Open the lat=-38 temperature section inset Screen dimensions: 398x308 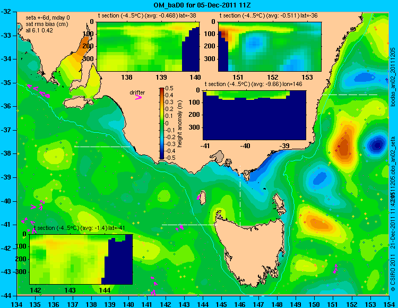click(x=148, y=47)
